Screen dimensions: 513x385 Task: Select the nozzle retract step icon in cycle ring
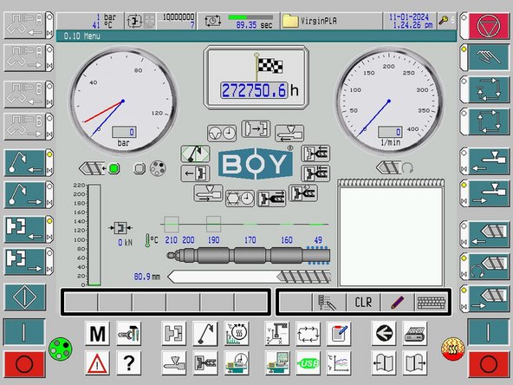click(208, 192)
